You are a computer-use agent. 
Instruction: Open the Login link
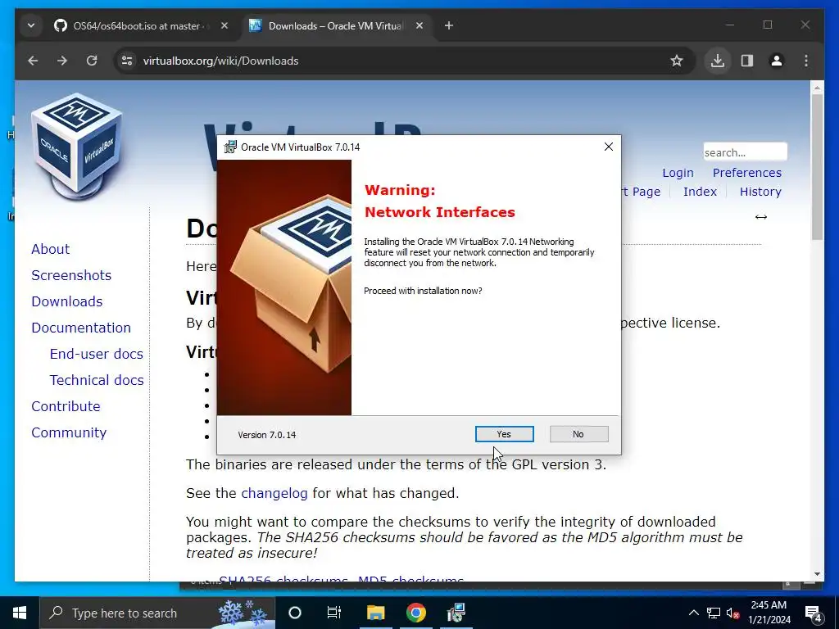pos(678,173)
